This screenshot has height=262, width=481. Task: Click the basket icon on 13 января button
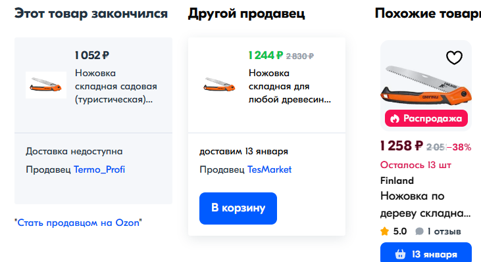(400, 254)
